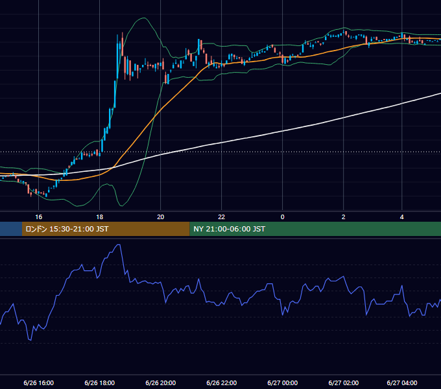Click the 18 hour label on price chart axis
This screenshot has height=389, width=441.
click(x=100, y=217)
